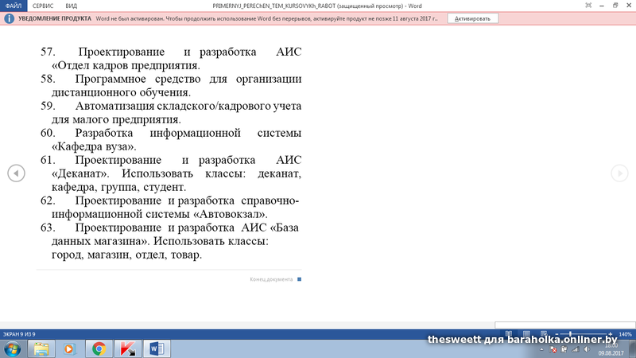The height and width of the screenshot is (358, 636).
Task: Click text 'информационной системы «Автовокзал»'
Action: pyautogui.click(x=160, y=214)
